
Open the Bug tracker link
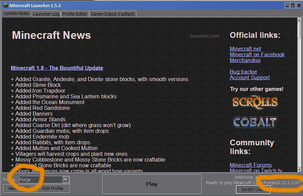tap(243, 72)
